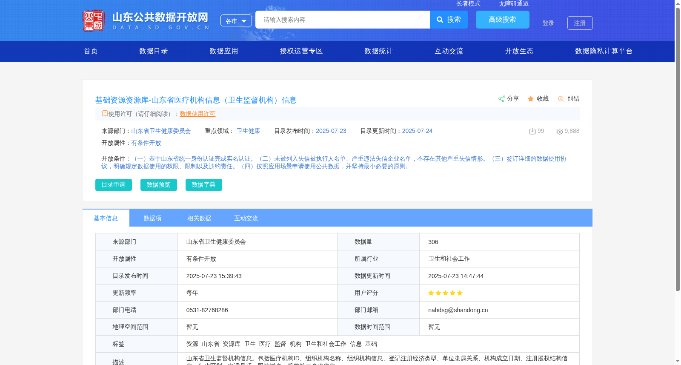The image size is (681, 365).
Task: Click 山东省卫生健康委员会 source department link
Action: 161,131
